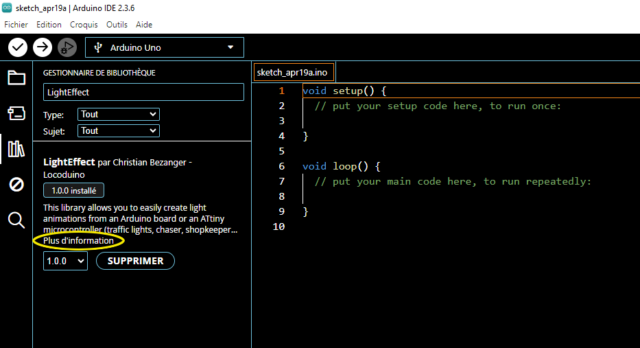Select the sketch_apr19a.ino tab
This screenshot has height=348, width=640.
[294, 72]
